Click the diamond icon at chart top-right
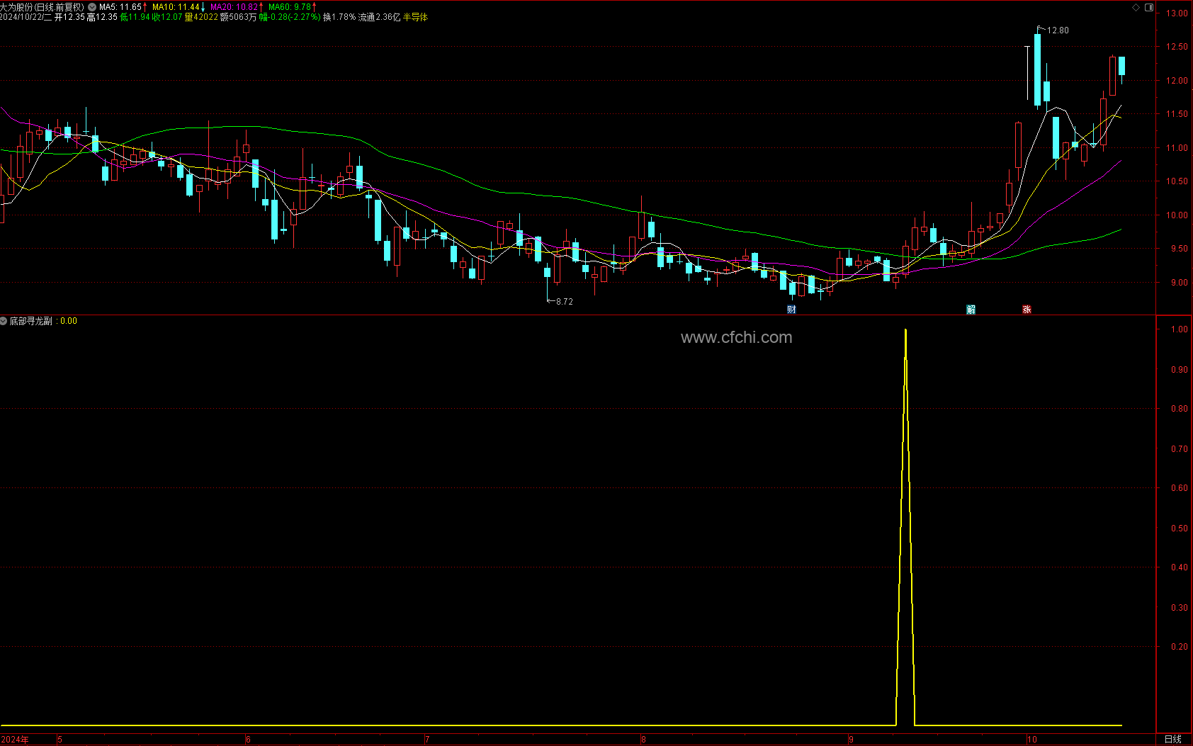The height and width of the screenshot is (746, 1193). (1136, 7)
